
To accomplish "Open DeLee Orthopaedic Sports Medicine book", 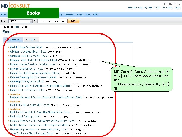I will (x=40, y=86).
